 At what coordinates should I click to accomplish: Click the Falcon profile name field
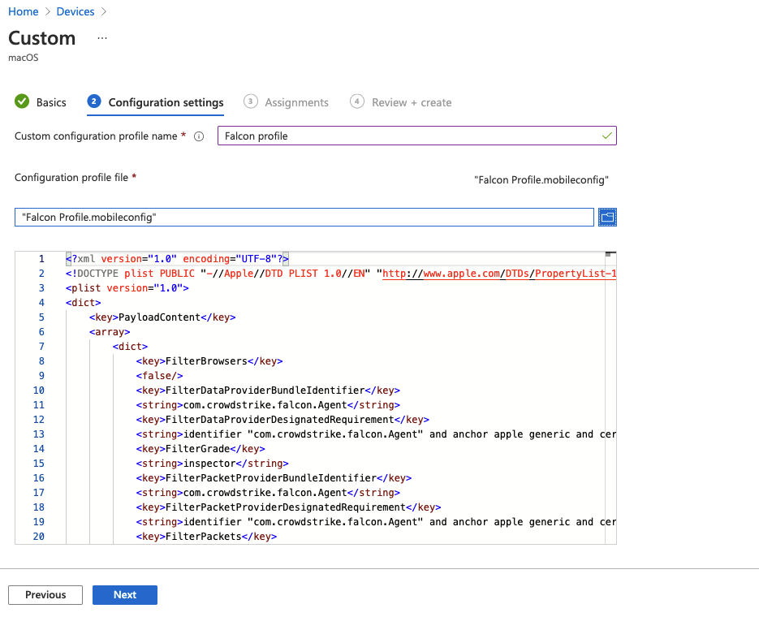(416, 136)
